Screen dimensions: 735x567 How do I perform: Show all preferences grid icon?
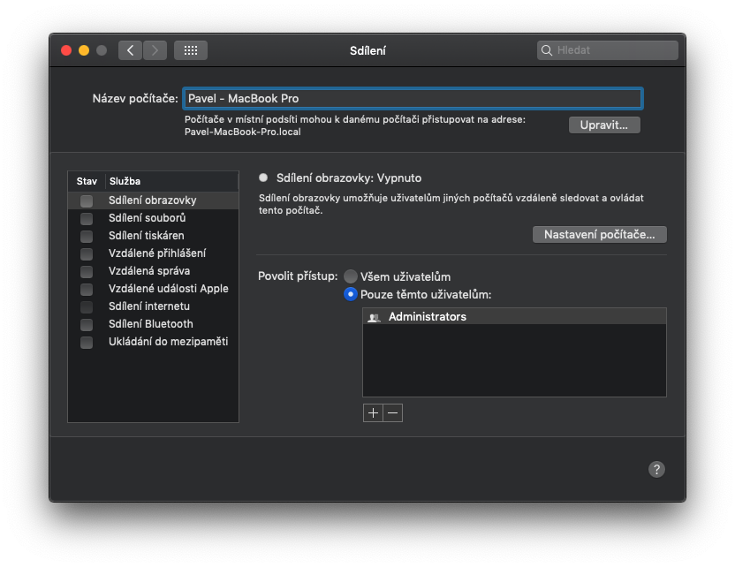[191, 50]
